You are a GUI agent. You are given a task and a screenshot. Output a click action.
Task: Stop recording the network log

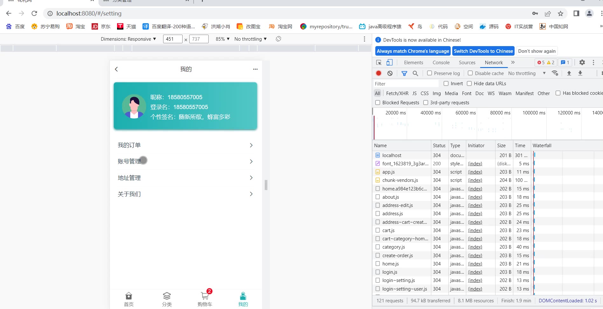[378, 73]
